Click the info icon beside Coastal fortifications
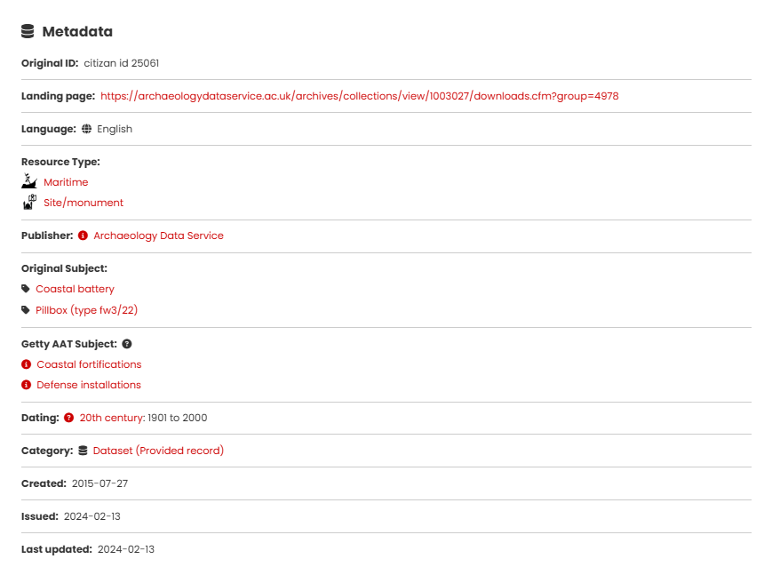The height and width of the screenshot is (575, 772). point(27,364)
